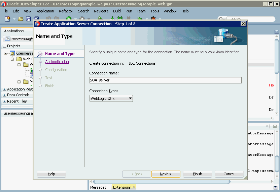Switch to the Messages tab

[x=98, y=187]
